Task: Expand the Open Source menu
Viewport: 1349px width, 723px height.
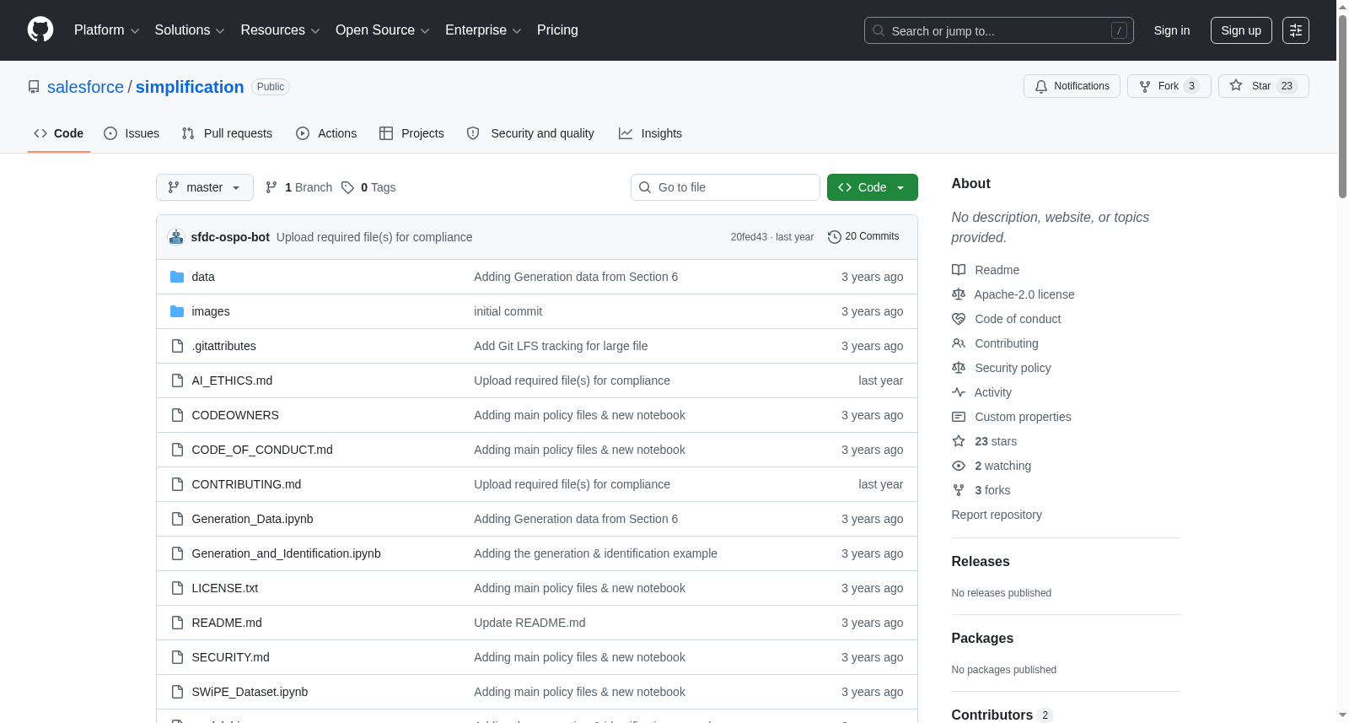Action: [383, 30]
